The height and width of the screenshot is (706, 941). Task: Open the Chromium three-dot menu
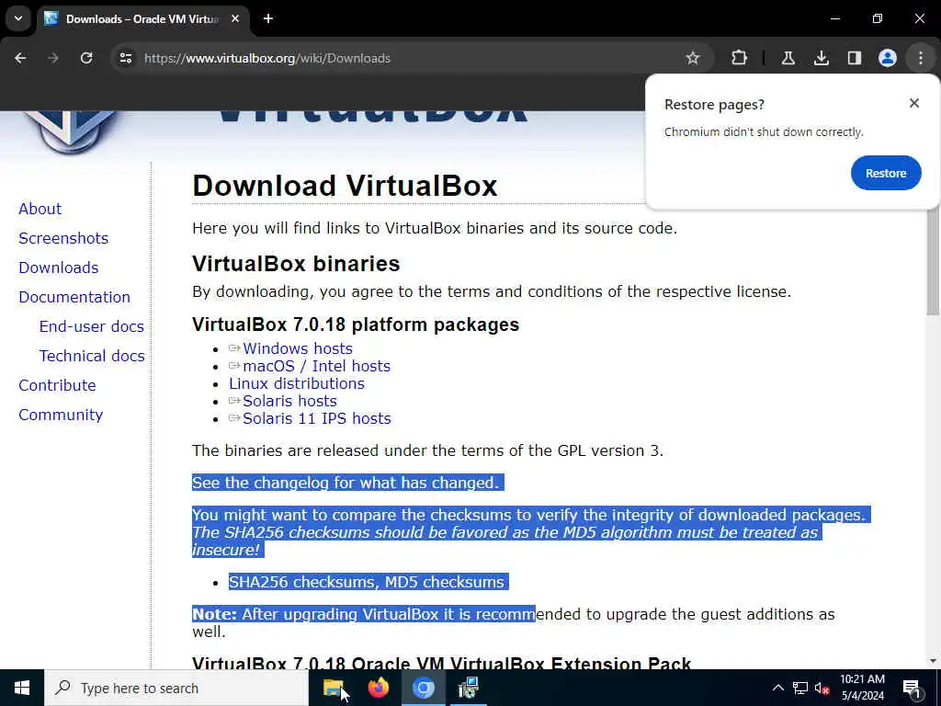click(x=921, y=58)
